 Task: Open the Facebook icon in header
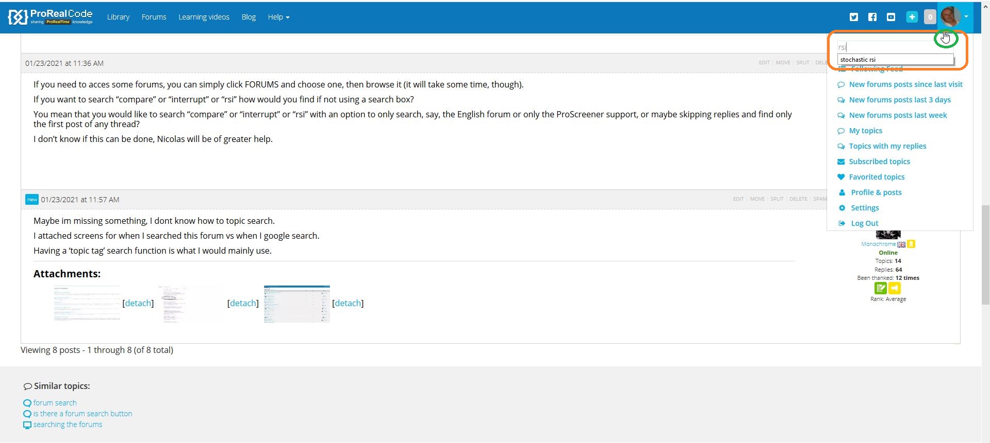pos(872,17)
